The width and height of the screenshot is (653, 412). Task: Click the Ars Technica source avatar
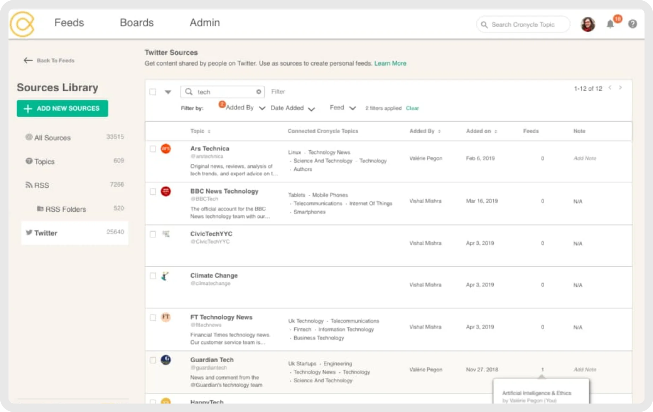pyautogui.click(x=166, y=149)
